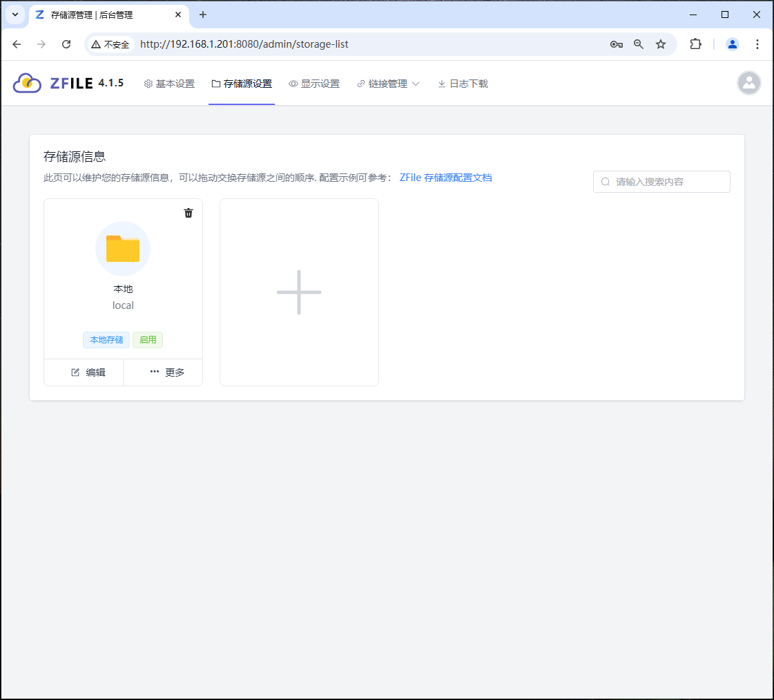The height and width of the screenshot is (700, 774).
Task: Click the download icon beside 日志下载
Action: click(441, 83)
